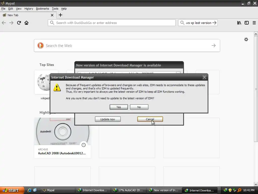This screenshot has height=194, width=258.
Task: Reload the current page
Action: (x=19, y=23)
